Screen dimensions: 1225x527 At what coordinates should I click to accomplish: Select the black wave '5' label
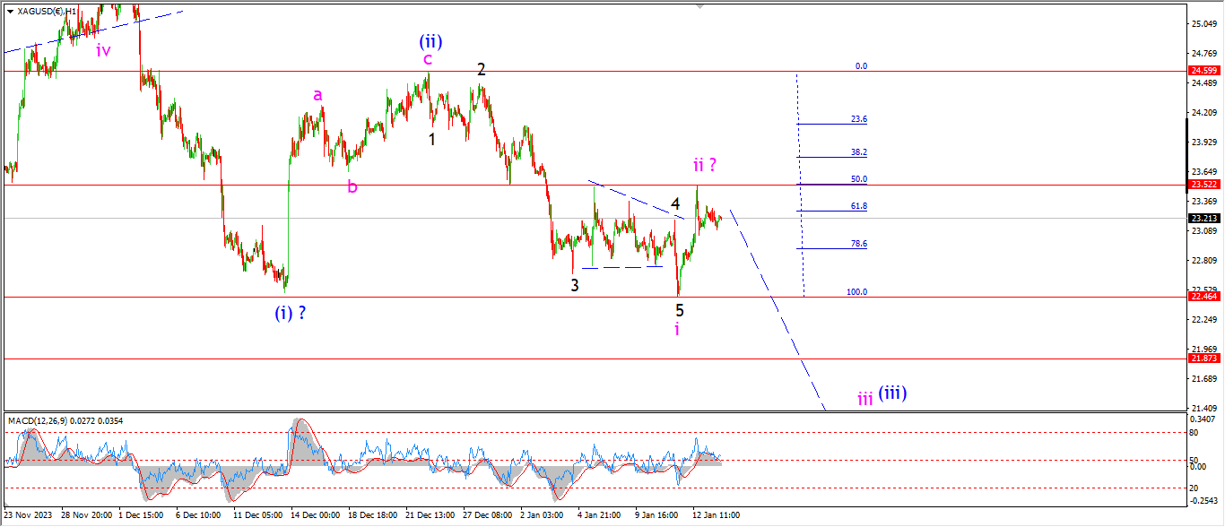pos(680,310)
